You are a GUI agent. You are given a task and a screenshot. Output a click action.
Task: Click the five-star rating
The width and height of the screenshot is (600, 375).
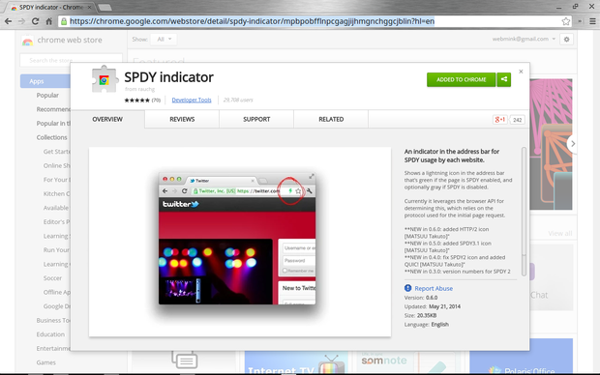(136, 101)
